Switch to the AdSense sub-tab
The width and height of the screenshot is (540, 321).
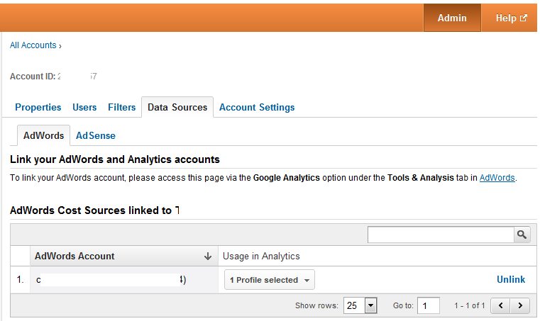[96, 135]
